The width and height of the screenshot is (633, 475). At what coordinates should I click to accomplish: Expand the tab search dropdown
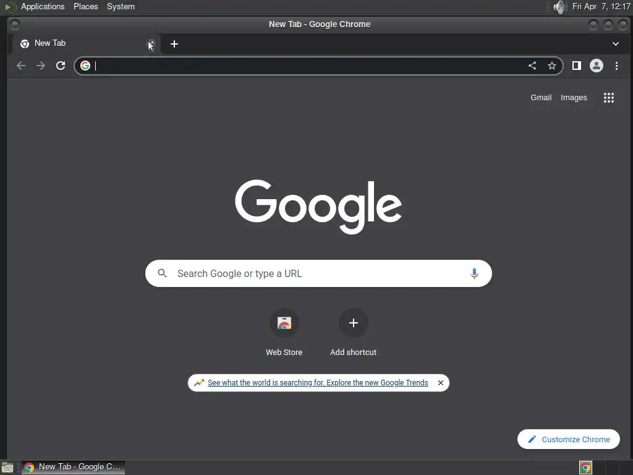point(616,44)
